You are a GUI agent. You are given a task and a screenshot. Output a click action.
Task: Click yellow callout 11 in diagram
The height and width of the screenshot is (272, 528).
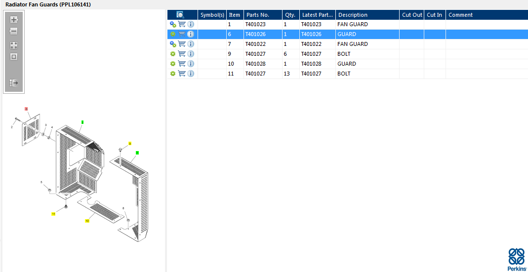(53, 214)
